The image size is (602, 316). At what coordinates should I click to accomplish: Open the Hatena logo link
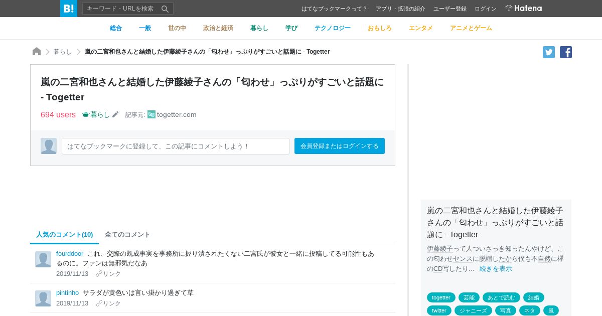[x=523, y=9]
